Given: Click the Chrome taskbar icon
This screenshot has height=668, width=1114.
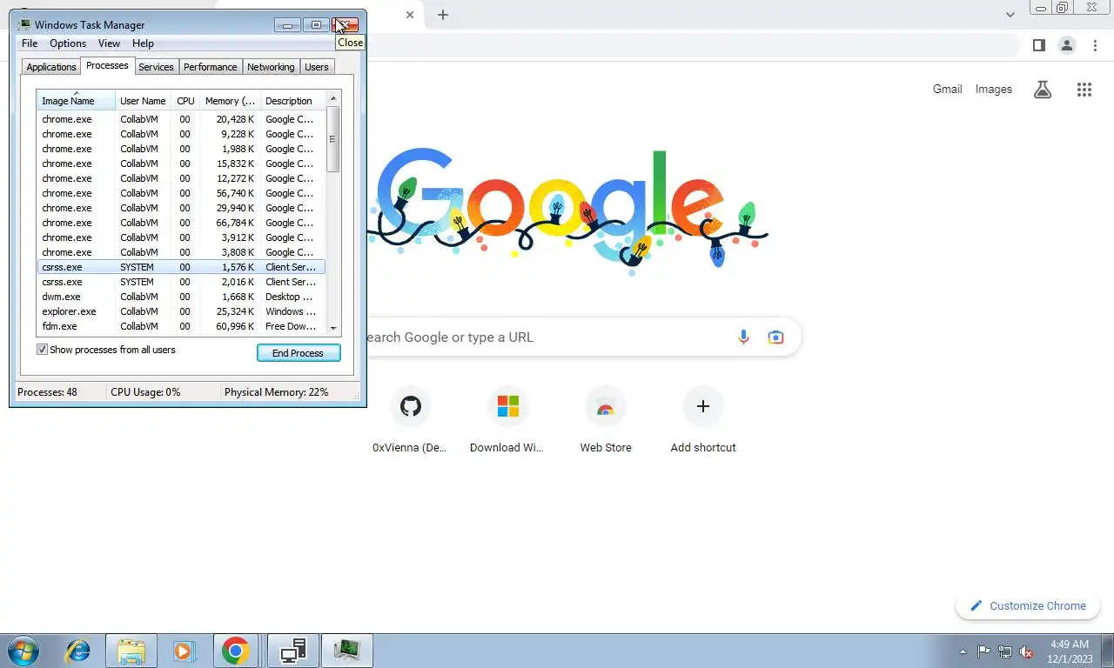Looking at the screenshot, I should click(235, 651).
